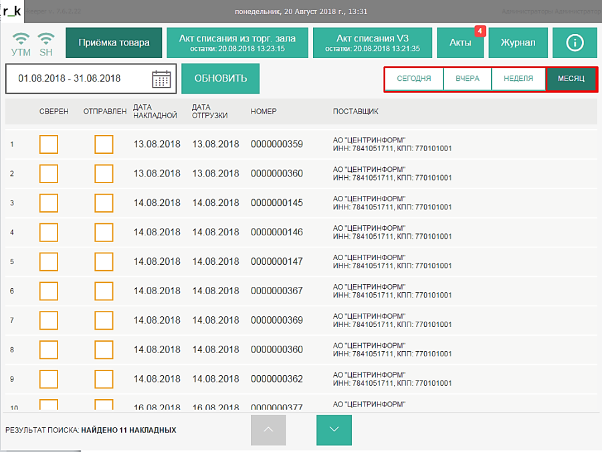Viewport: 602px width, 452px height.
Task: Click the SH connection status icon
Action: click(x=45, y=39)
